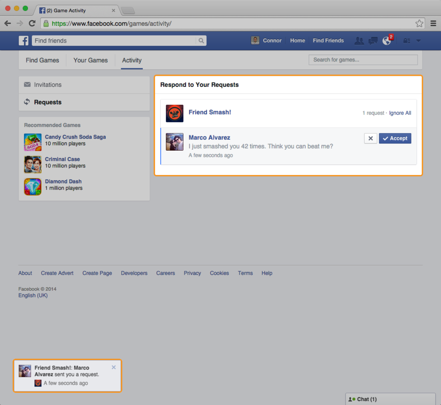The image size is (441, 405).
Task: Click Marco Alvarez's avatar in request
Action: 175,142
